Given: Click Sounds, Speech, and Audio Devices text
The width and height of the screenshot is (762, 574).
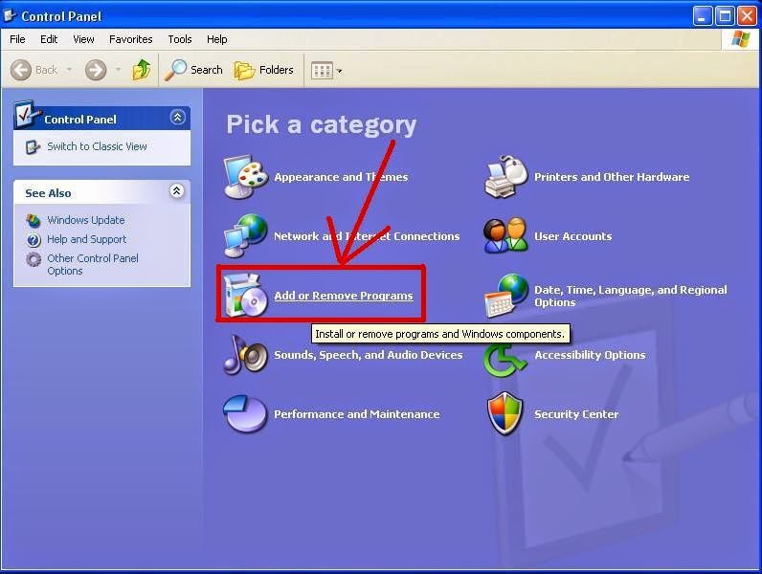Looking at the screenshot, I should coord(369,355).
